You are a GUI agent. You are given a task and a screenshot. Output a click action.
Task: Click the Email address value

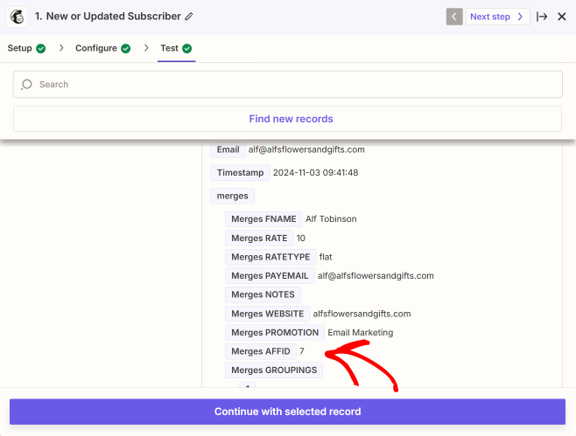[x=306, y=149]
